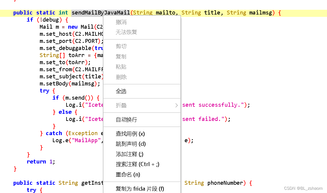Select 添加注释 (;) add comment
Screen dimensions: 327x193
(x=142, y=154)
